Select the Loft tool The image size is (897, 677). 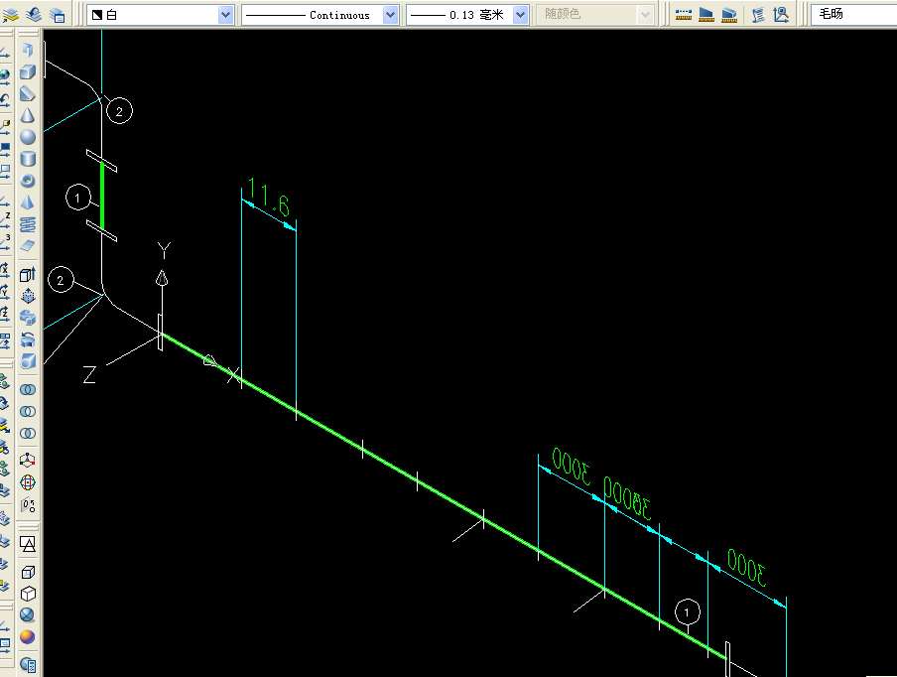tap(28, 361)
